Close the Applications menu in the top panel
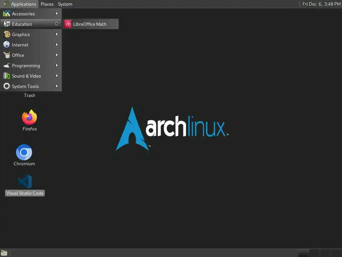 [x=20, y=4]
